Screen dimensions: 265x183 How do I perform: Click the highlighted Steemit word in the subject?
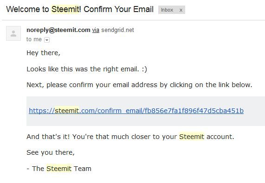pyautogui.click(x=65, y=9)
